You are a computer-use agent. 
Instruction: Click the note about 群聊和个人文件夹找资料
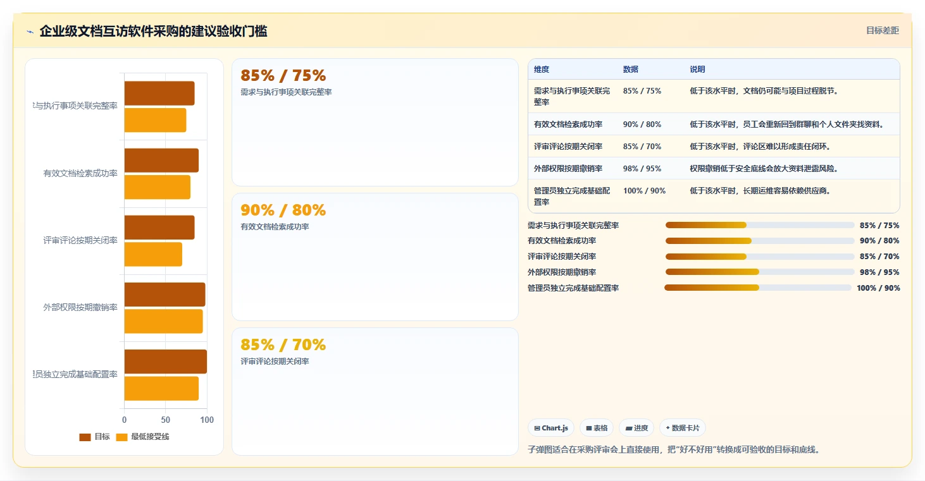[x=787, y=124]
